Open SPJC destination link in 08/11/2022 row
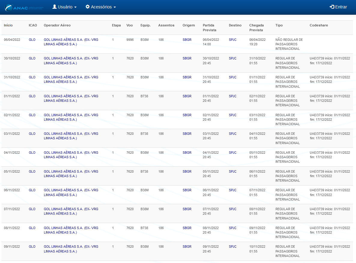Screen dimensions: 356x263 pos(233,228)
